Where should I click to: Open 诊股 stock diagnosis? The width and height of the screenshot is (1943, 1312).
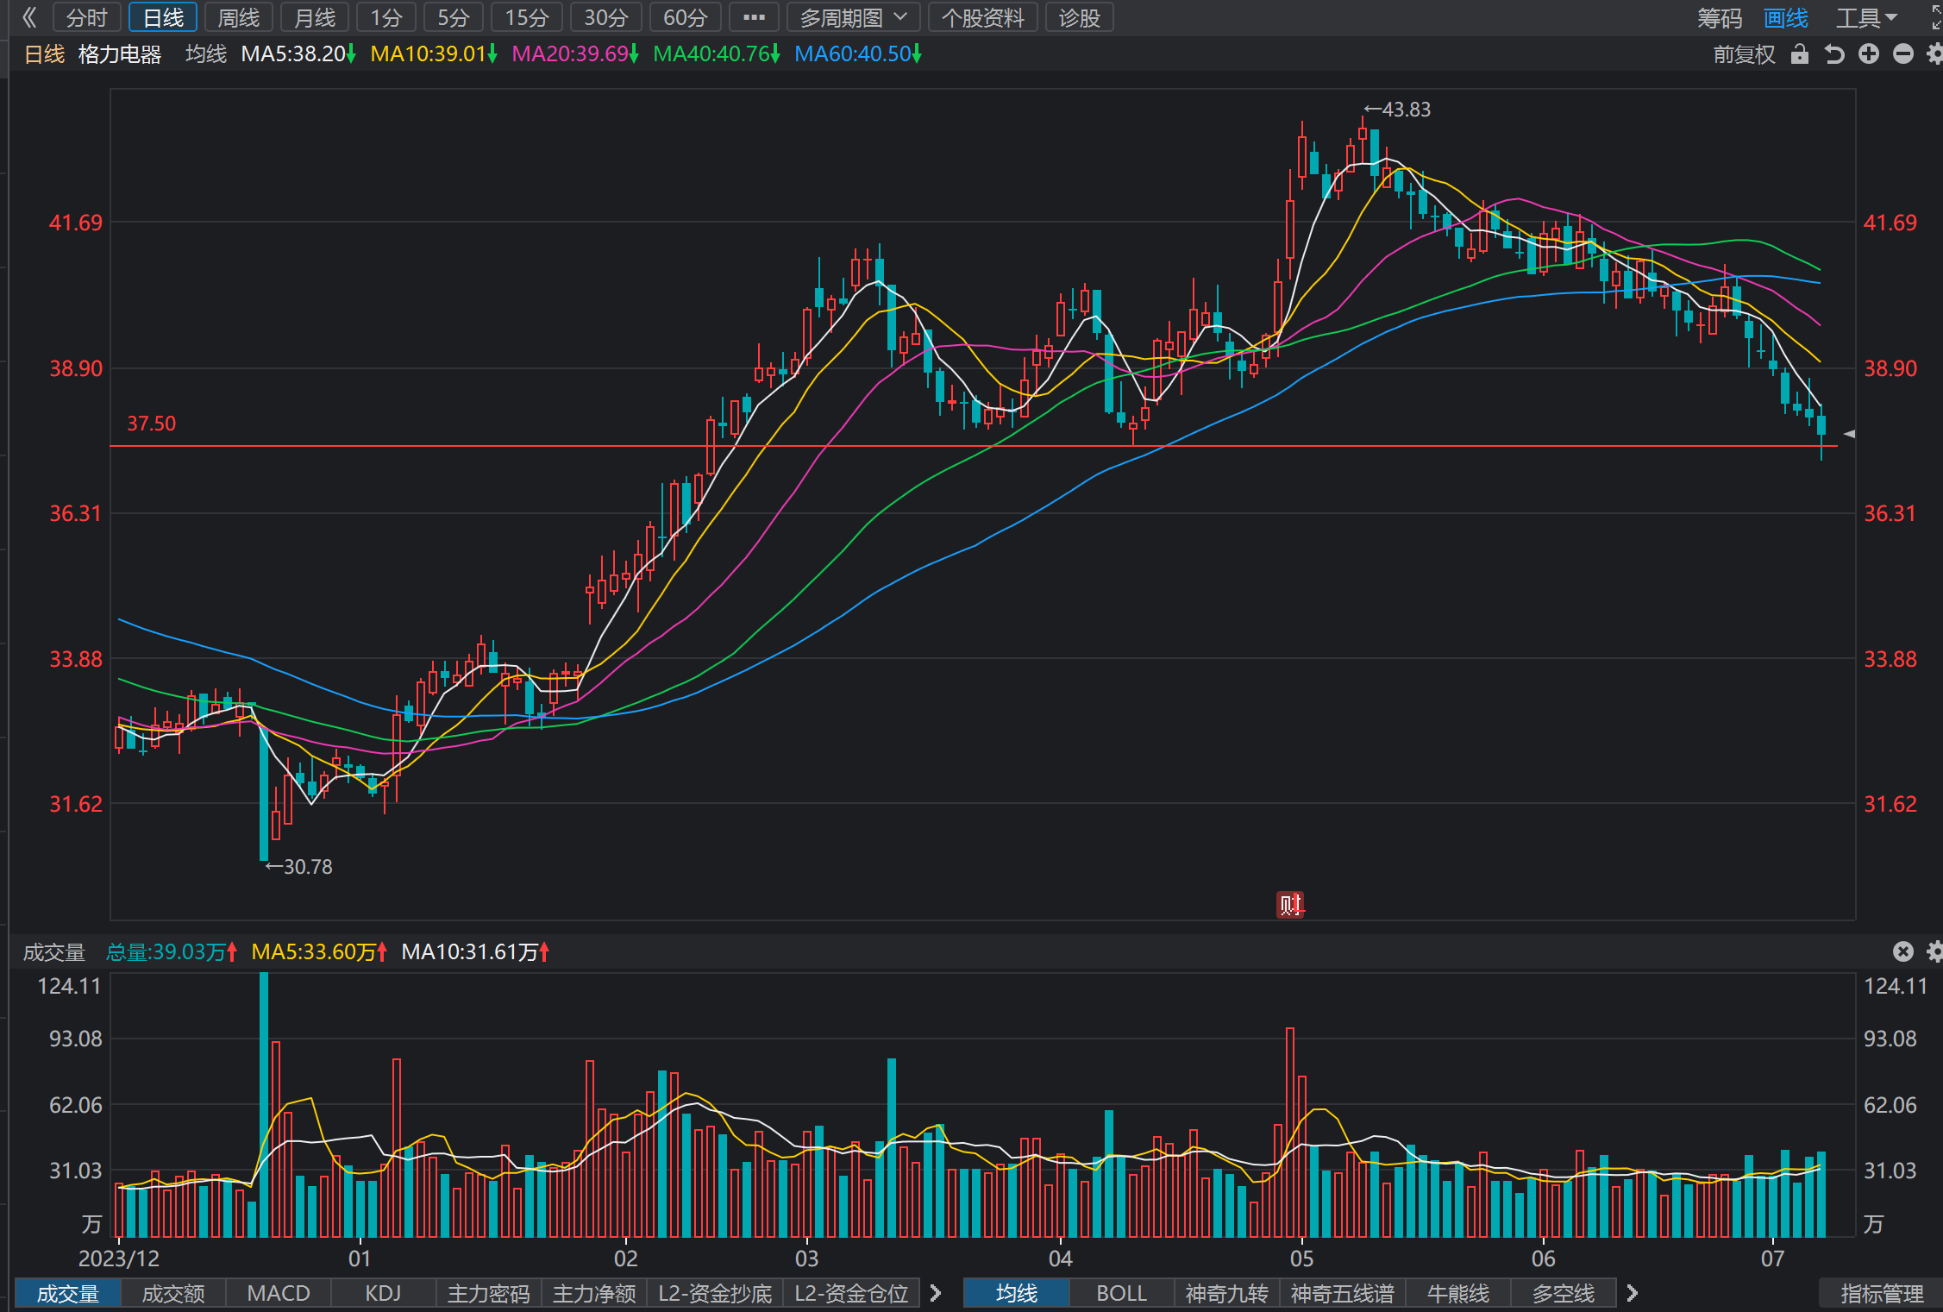[x=1080, y=17]
